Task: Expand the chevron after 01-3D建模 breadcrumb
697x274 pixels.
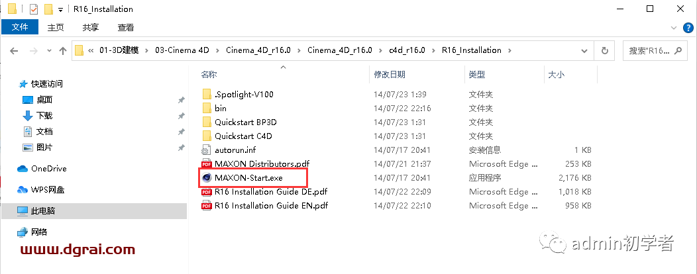Action: tap(146, 50)
